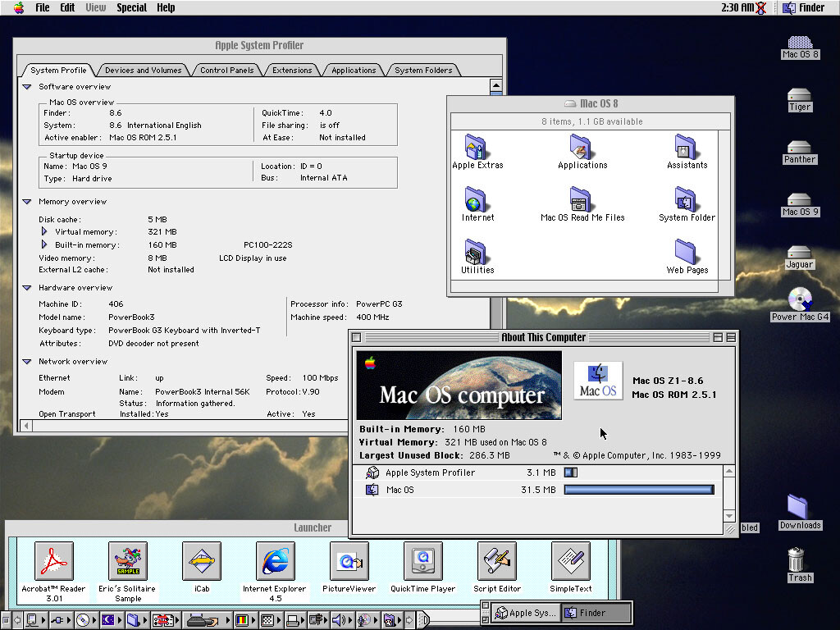Click the Trash icon on desktop
The height and width of the screenshot is (630, 840).
click(797, 560)
